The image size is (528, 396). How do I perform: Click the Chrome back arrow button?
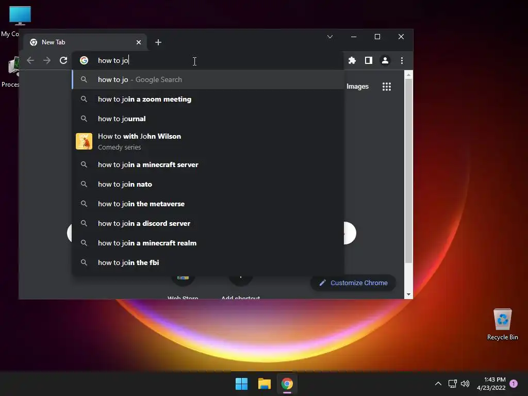click(30, 60)
